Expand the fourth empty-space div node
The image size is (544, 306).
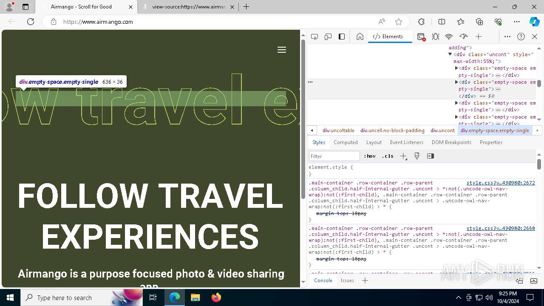tap(456, 117)
